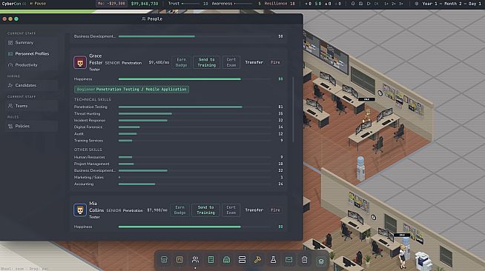
Task: Click Cert Exam for Grace Foster
Action: (231, 62)
